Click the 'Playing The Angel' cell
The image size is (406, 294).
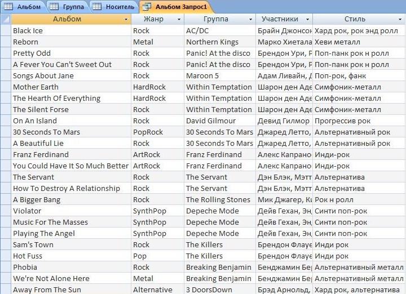[71, 233]
